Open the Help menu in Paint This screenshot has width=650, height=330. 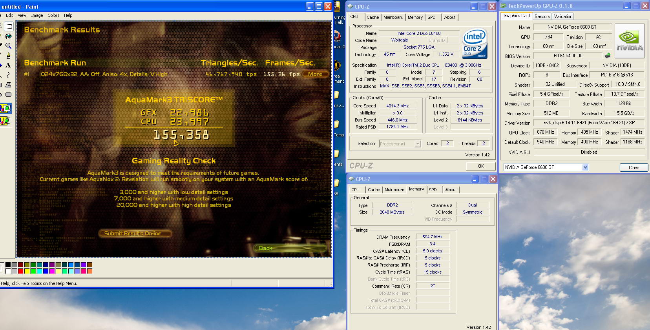(x=68, y=15)
